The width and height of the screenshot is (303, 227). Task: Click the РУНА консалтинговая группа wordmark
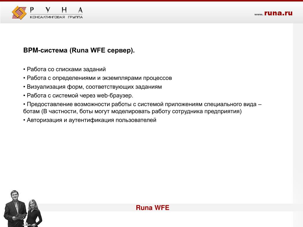point(56,13)
